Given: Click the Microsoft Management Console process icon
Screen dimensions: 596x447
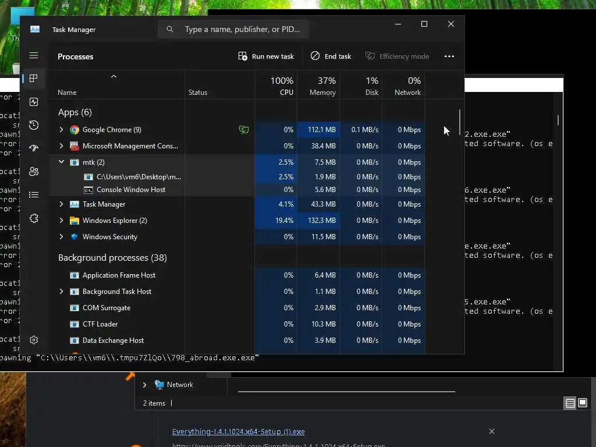Looking at the screenshot, I should 74,146.
